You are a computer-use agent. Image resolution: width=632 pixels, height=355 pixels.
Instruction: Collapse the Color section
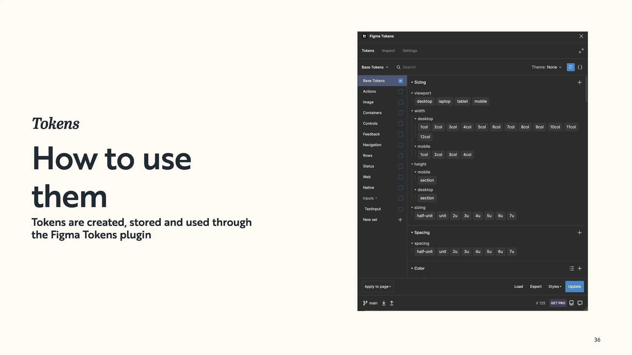click(x=412, y=268)
